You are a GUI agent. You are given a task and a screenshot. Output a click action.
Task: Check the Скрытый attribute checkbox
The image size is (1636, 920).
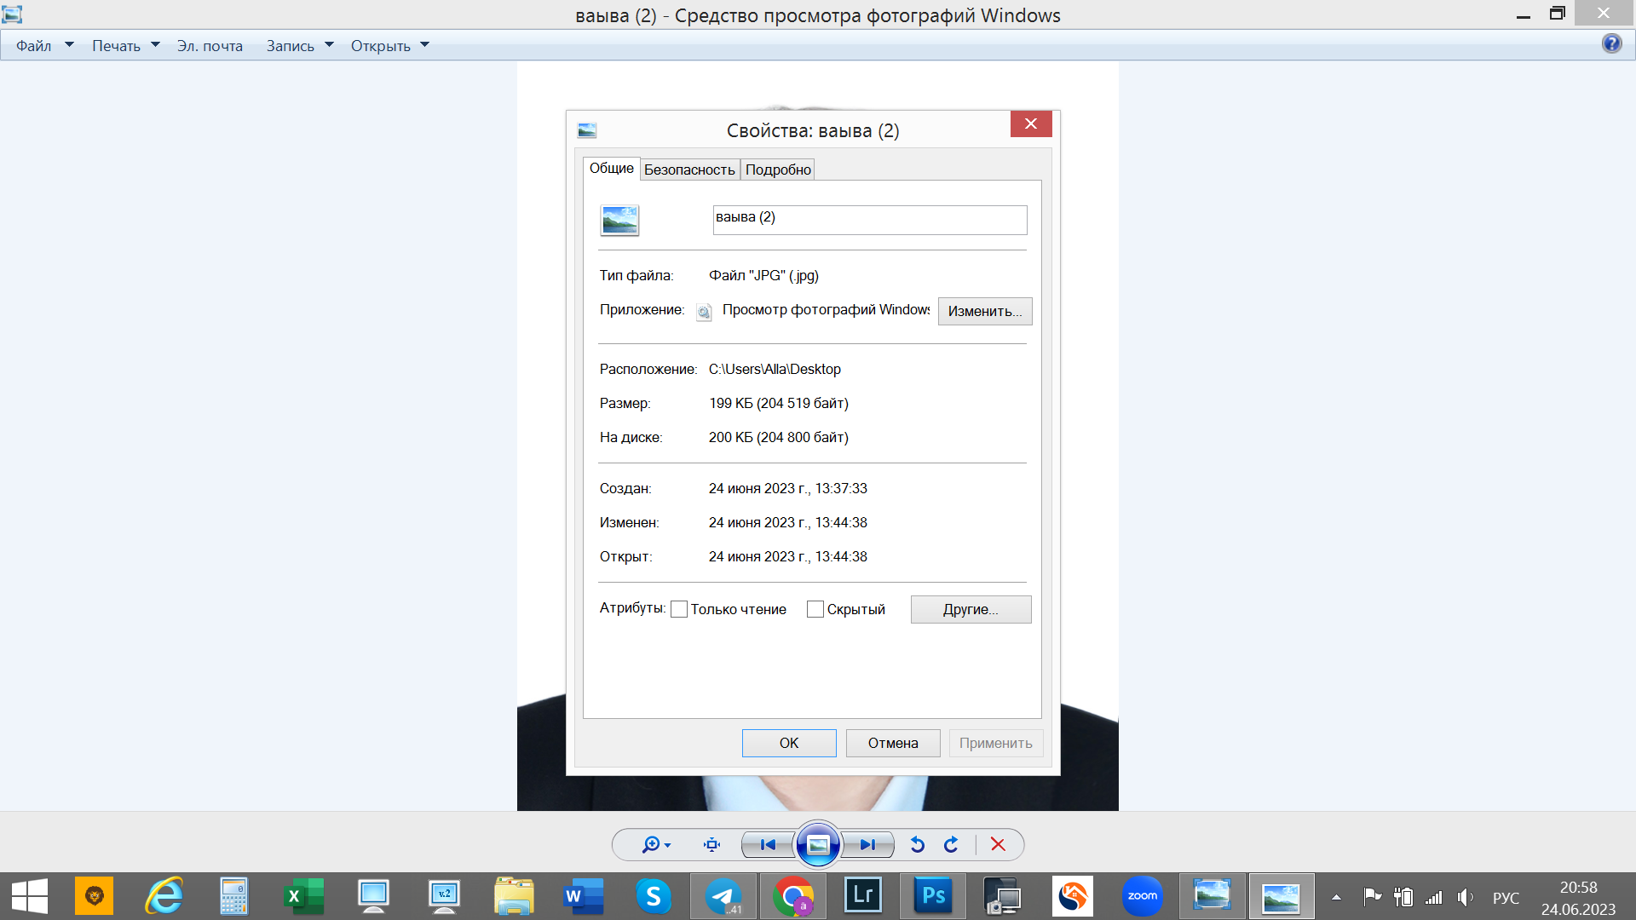click(x=815, y=609)
